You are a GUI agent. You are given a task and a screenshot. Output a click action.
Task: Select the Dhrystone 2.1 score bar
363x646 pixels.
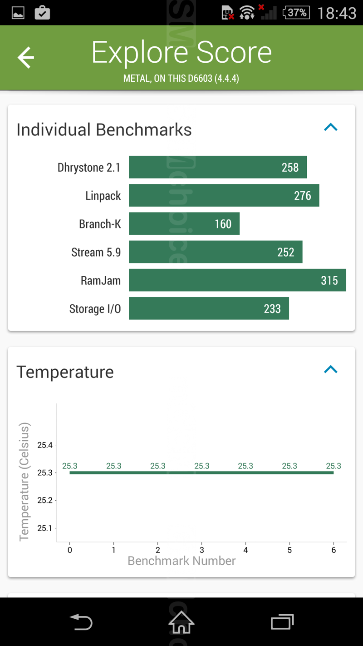[218, 167]
